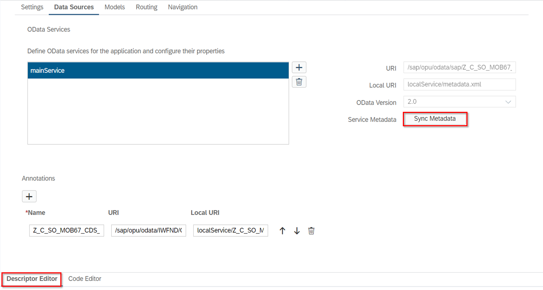The height and width of the screenshot is (290, 543).
Task: Add a new annotation entry
Action: click(29, 197)
